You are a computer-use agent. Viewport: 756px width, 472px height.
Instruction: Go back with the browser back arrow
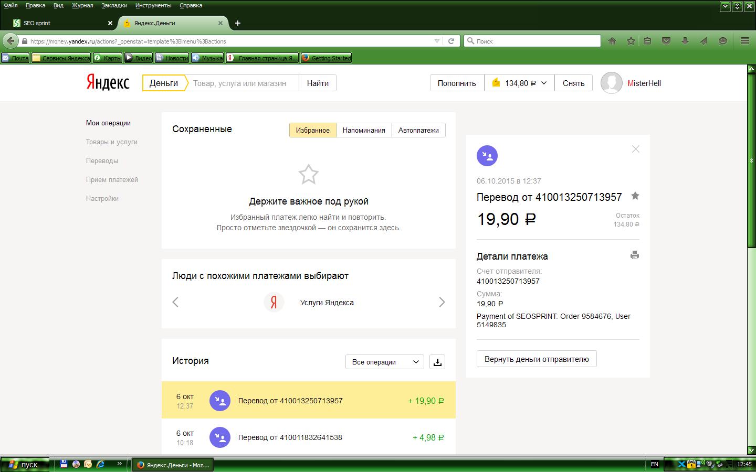(x=10, y=41)
